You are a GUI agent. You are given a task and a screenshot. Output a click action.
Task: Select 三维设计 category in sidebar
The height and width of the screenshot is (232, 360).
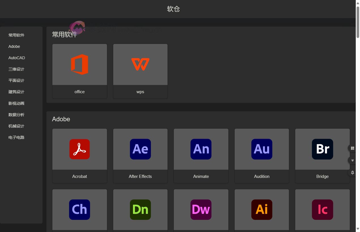click(x=16, y=69)
